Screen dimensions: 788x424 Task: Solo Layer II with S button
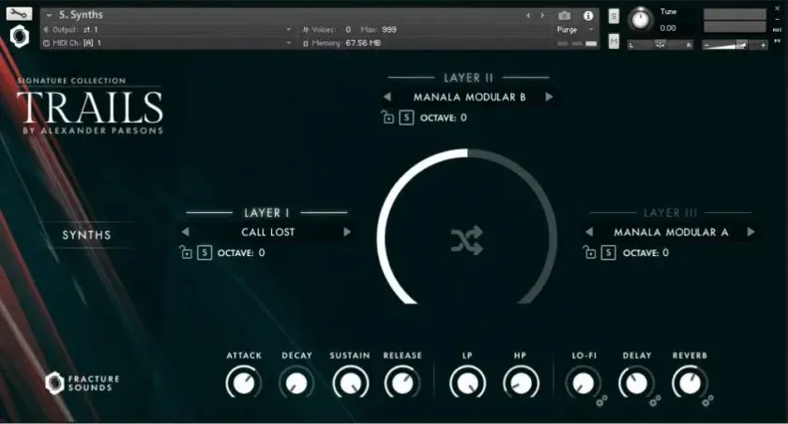pos(406,118)
